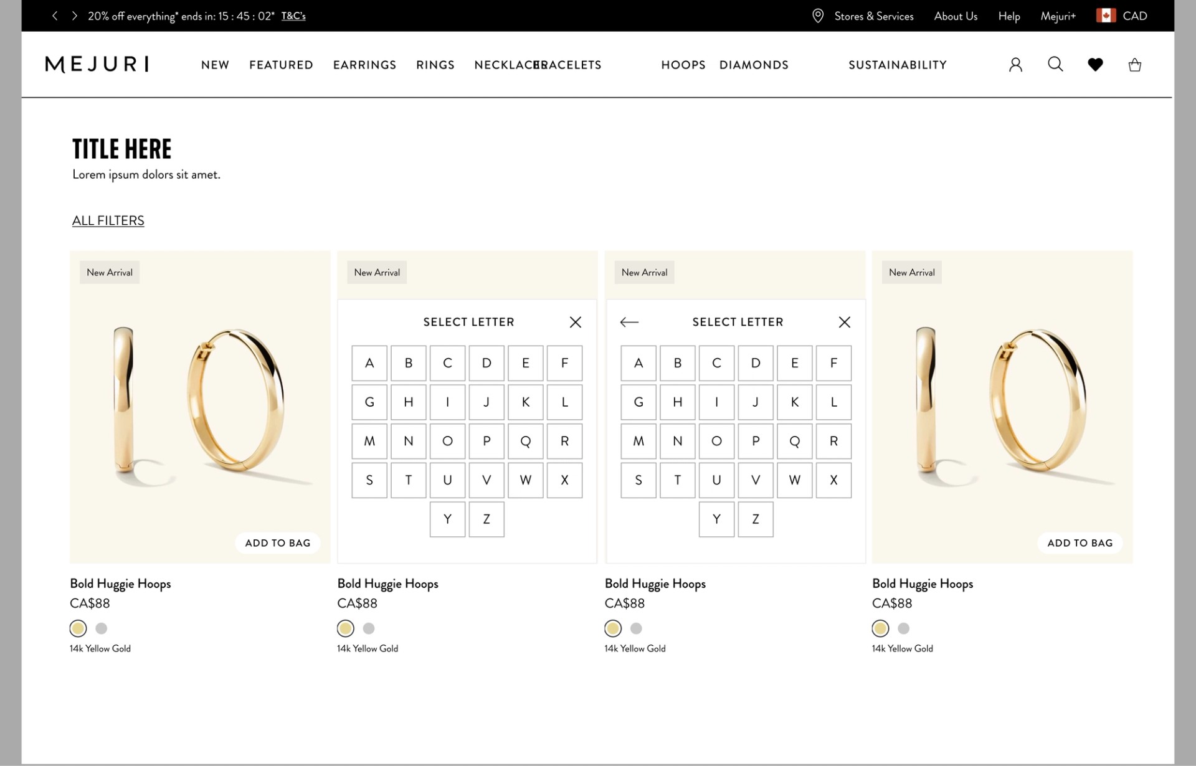Open the wishlist heart icon

pyautogui.click(x=1095, y=65)
